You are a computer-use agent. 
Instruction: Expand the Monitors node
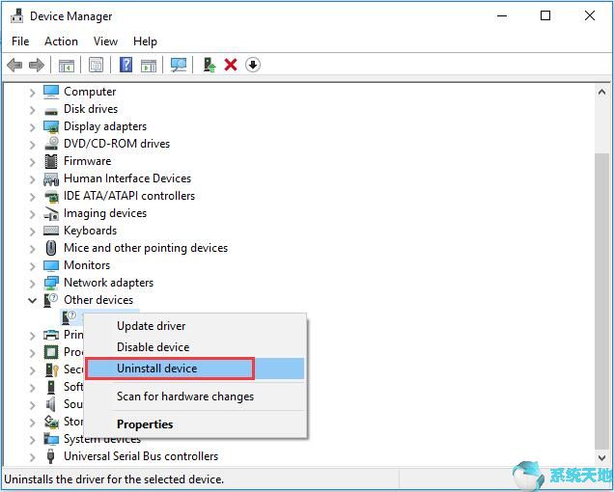pos(32,266)
